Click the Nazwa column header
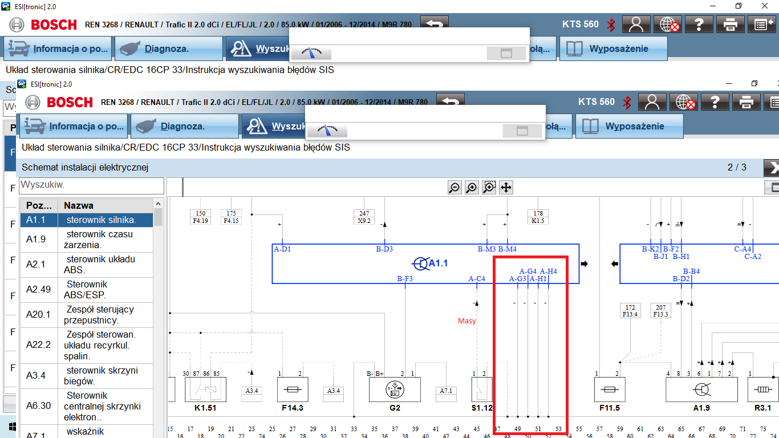The width and height of the screenshot is (779, 438). point(106,205)
